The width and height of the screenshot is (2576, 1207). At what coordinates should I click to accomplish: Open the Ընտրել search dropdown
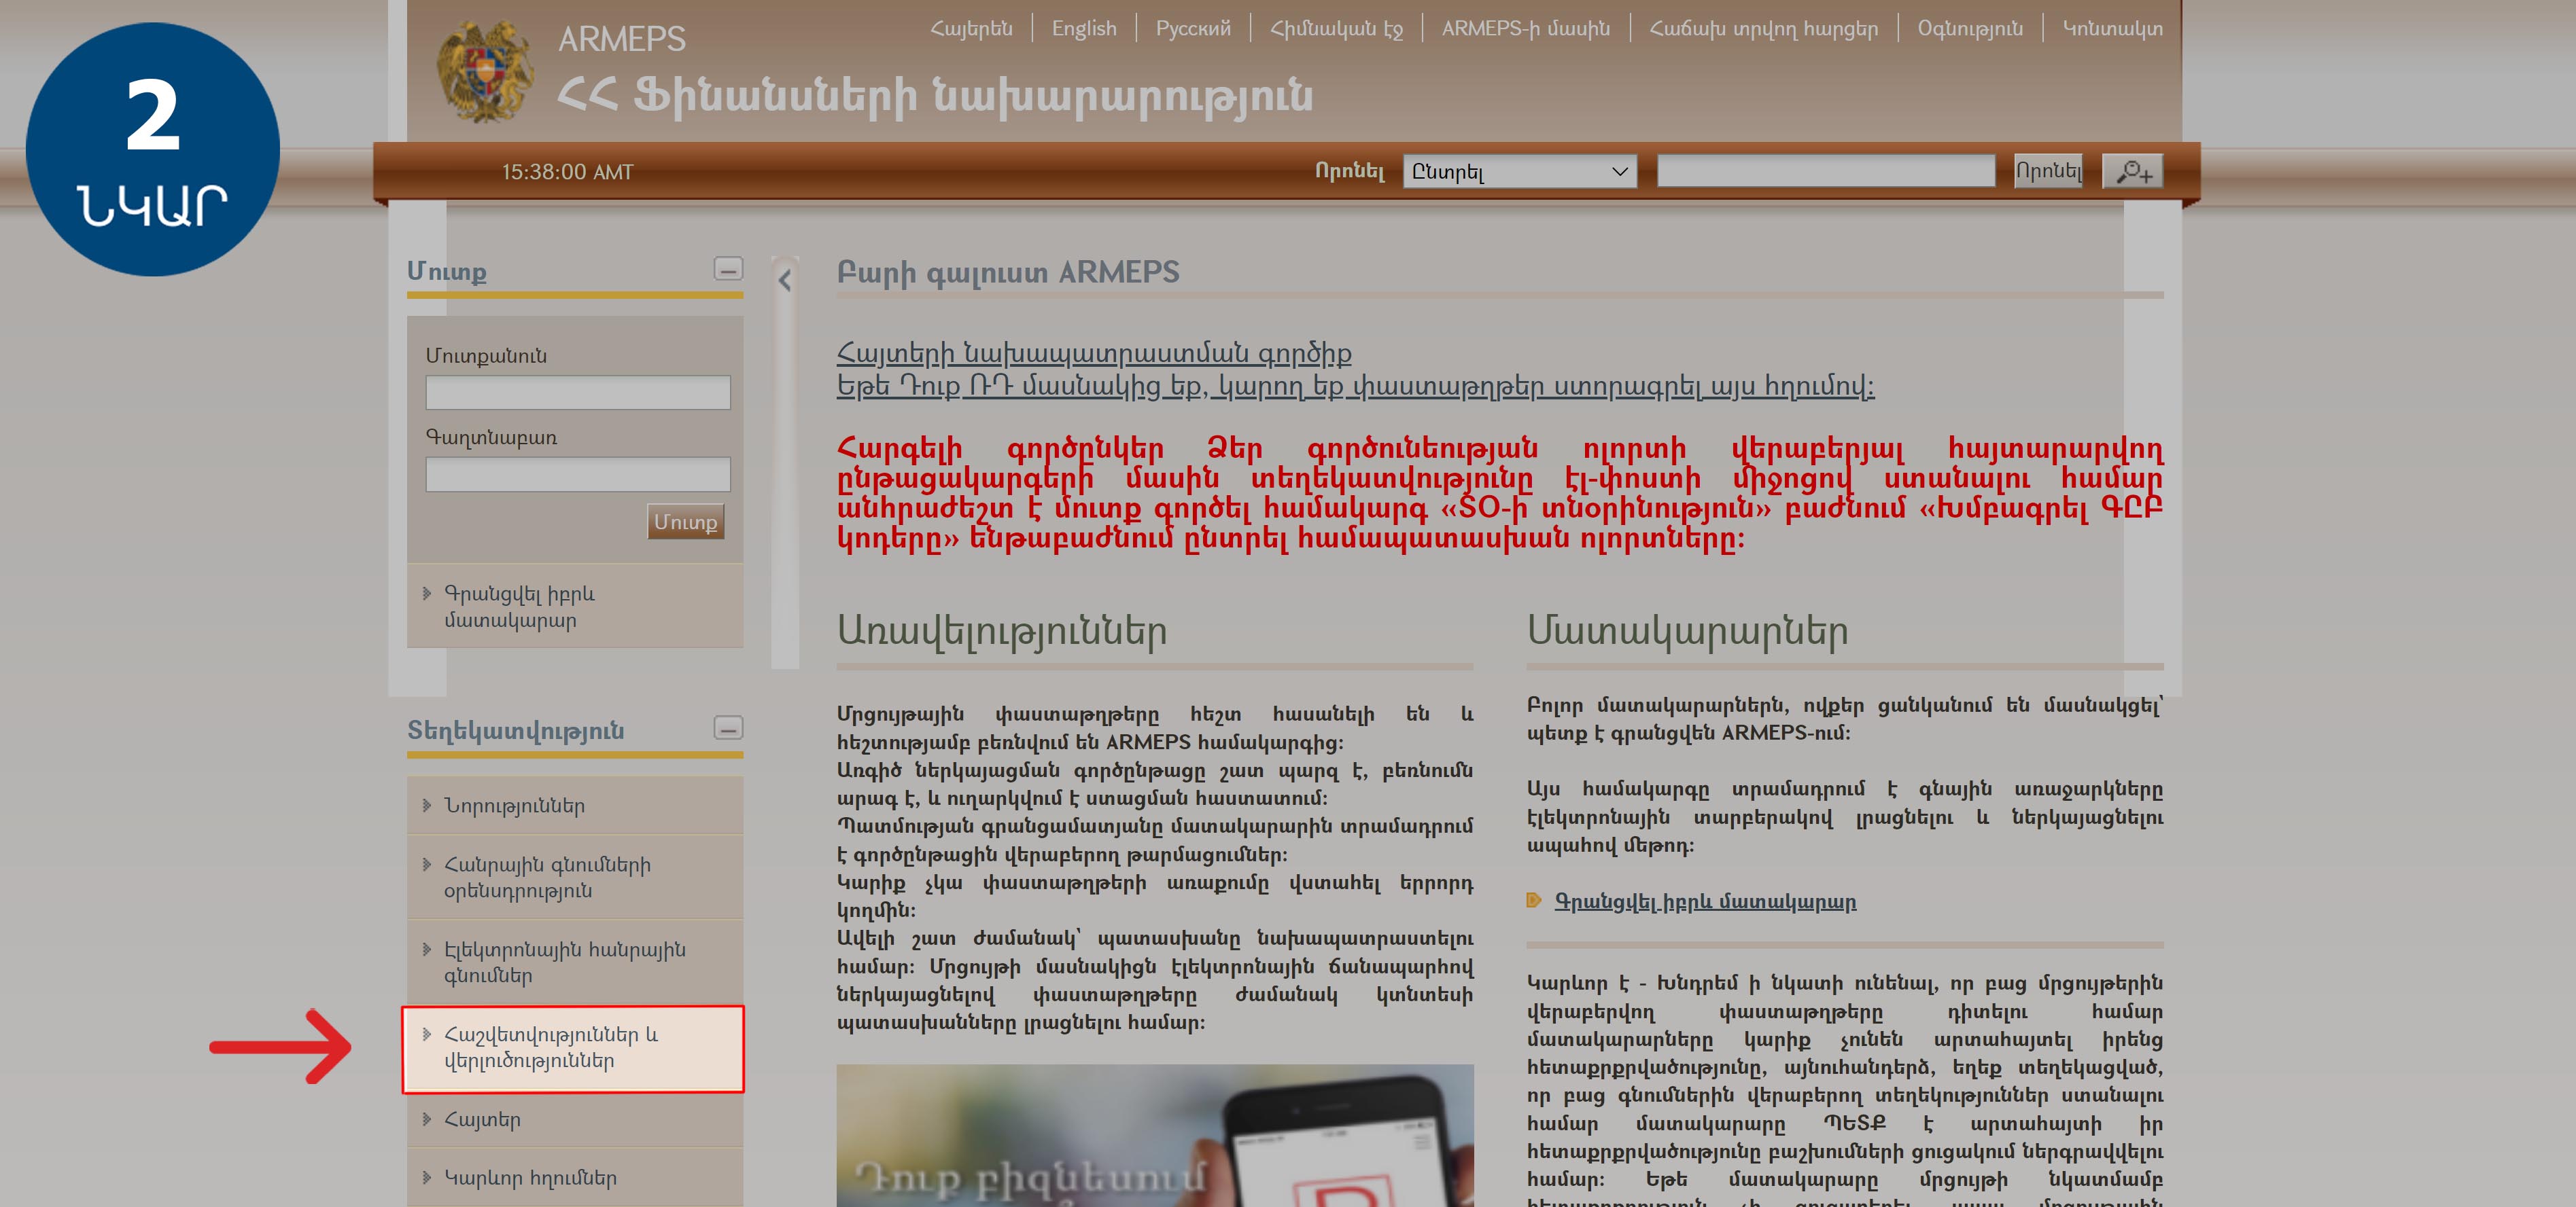point(1519,171)
